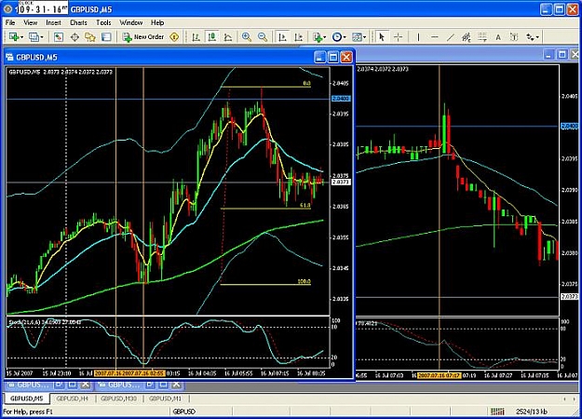Select the Equidistant Channel tool

pos(467,37)
